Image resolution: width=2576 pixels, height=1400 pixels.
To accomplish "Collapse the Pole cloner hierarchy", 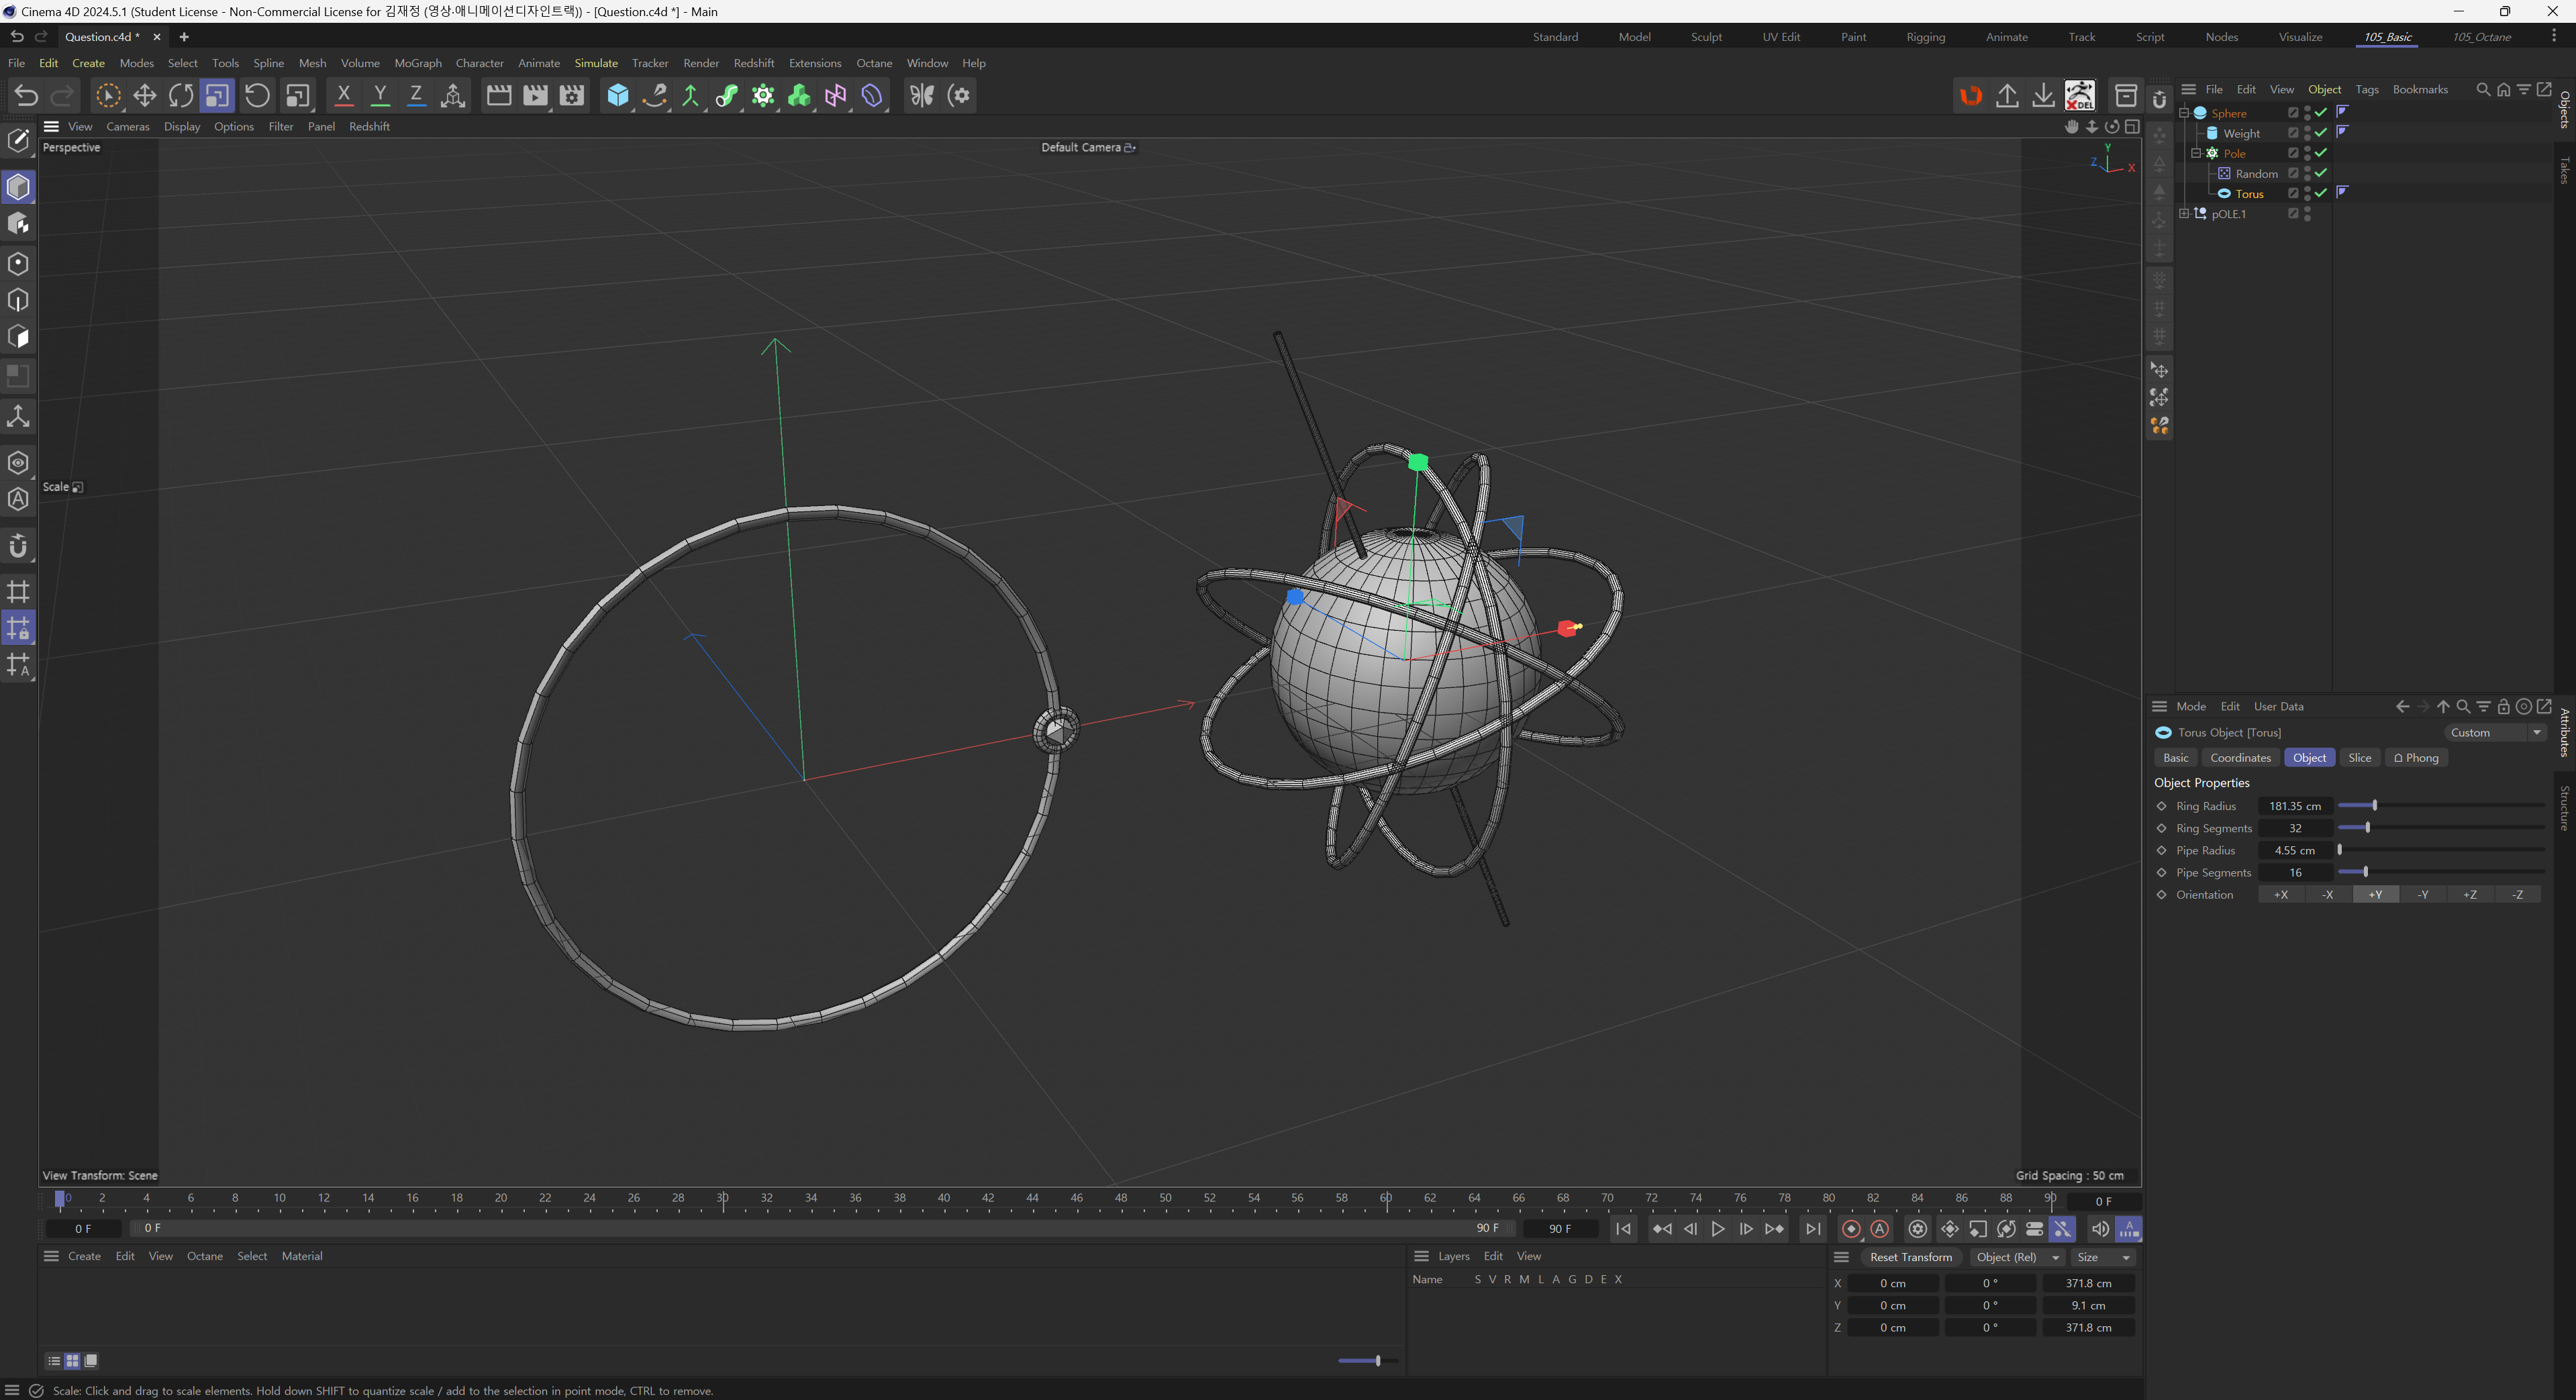I will tap(2196, 153).
